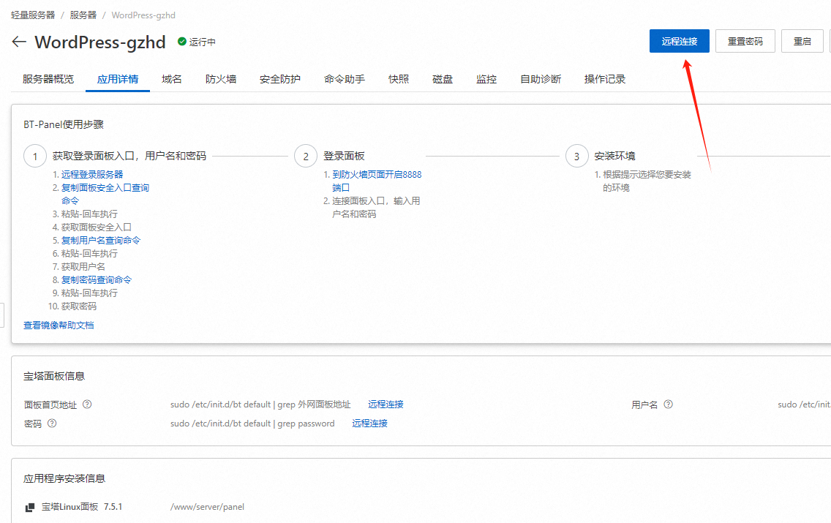The image size is (831, 523).
Task: Click the 宝塔Linux面板 7.5.1 label
Action: click(x=82, y=507)
